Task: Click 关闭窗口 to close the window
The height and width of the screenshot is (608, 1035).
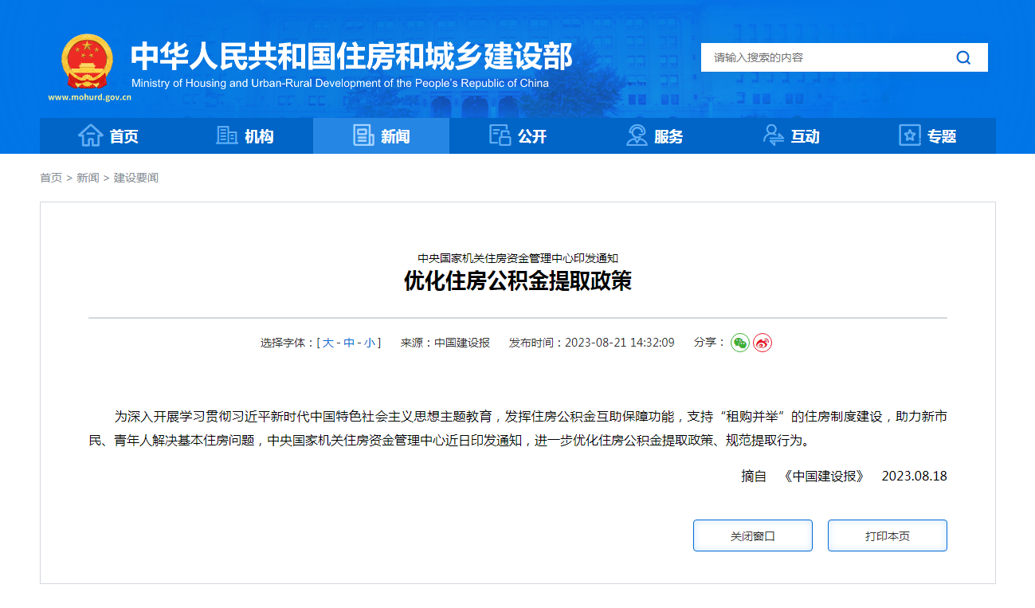Action: pyautogui.click(x=752, y=535)
